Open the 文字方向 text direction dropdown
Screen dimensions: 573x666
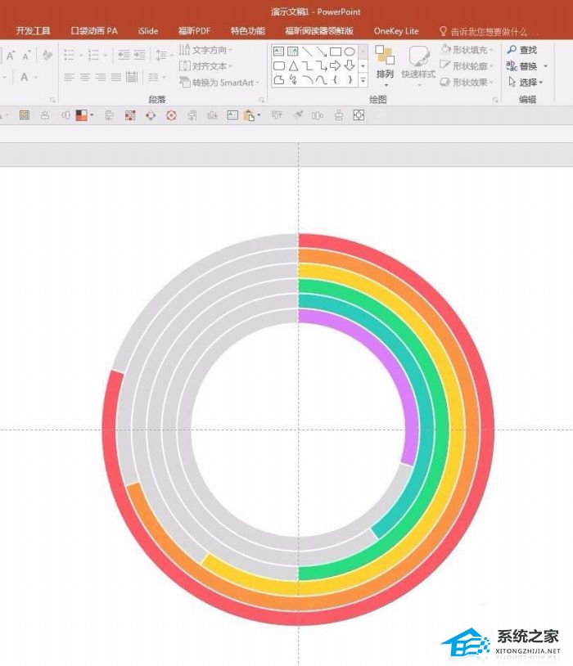point(205,50)
